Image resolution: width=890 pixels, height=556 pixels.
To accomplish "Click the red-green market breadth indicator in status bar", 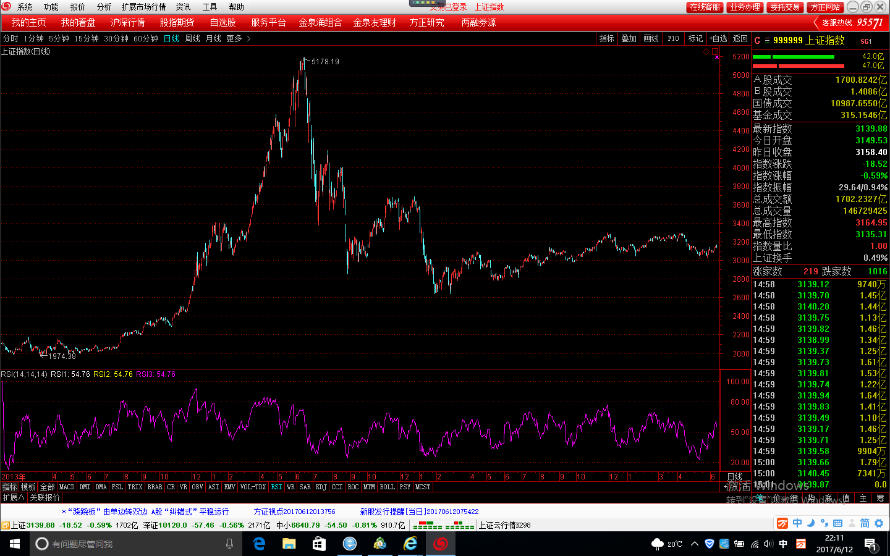I will (443, 525).
